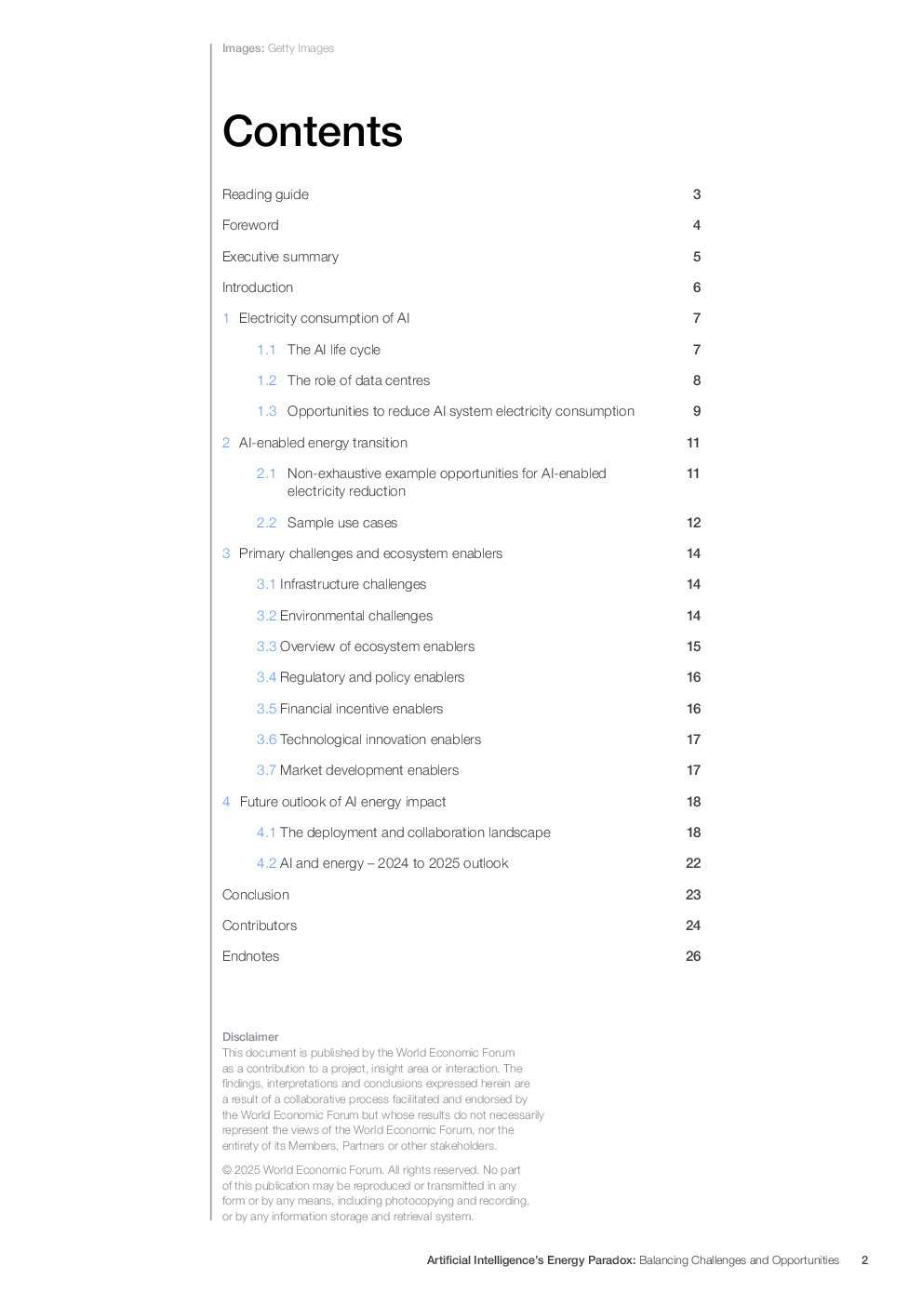This screenshot has width=923, height=1305.
Task: Click 3.6 Technological innovation enablers
Action: coord(380,739)
